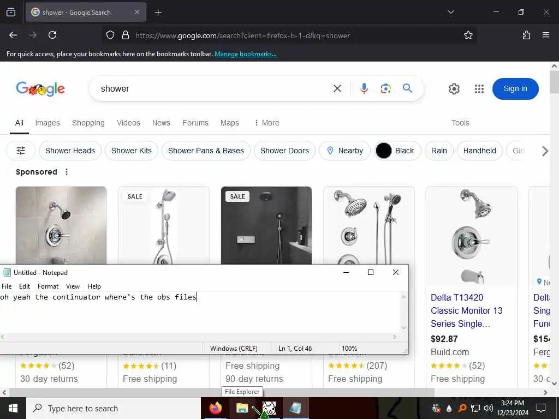Image resolution: width=559 pixels, height=419 pixels.
Task: Open Notepad Format menu
Action: tap(48, 286)
